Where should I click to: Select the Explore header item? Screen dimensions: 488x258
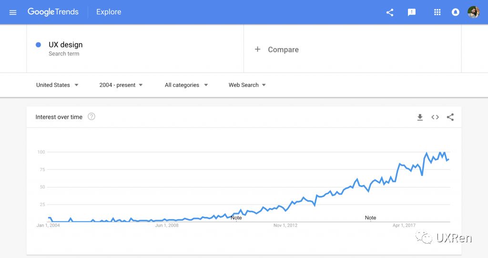[x=109, y=12]
